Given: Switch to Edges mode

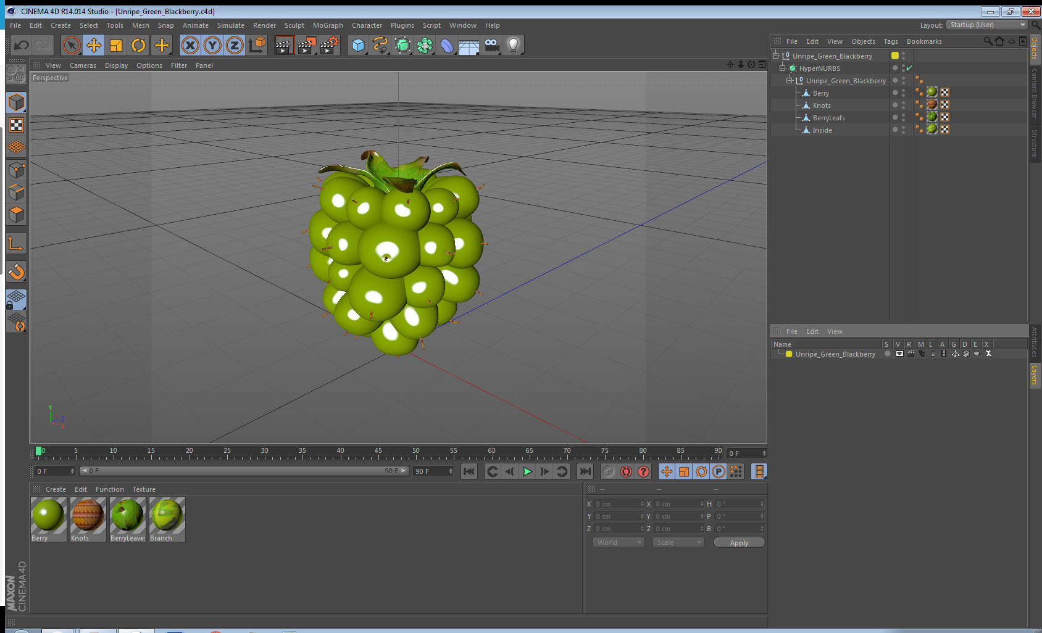Looking at the screenshot, I should click(16, 192).
